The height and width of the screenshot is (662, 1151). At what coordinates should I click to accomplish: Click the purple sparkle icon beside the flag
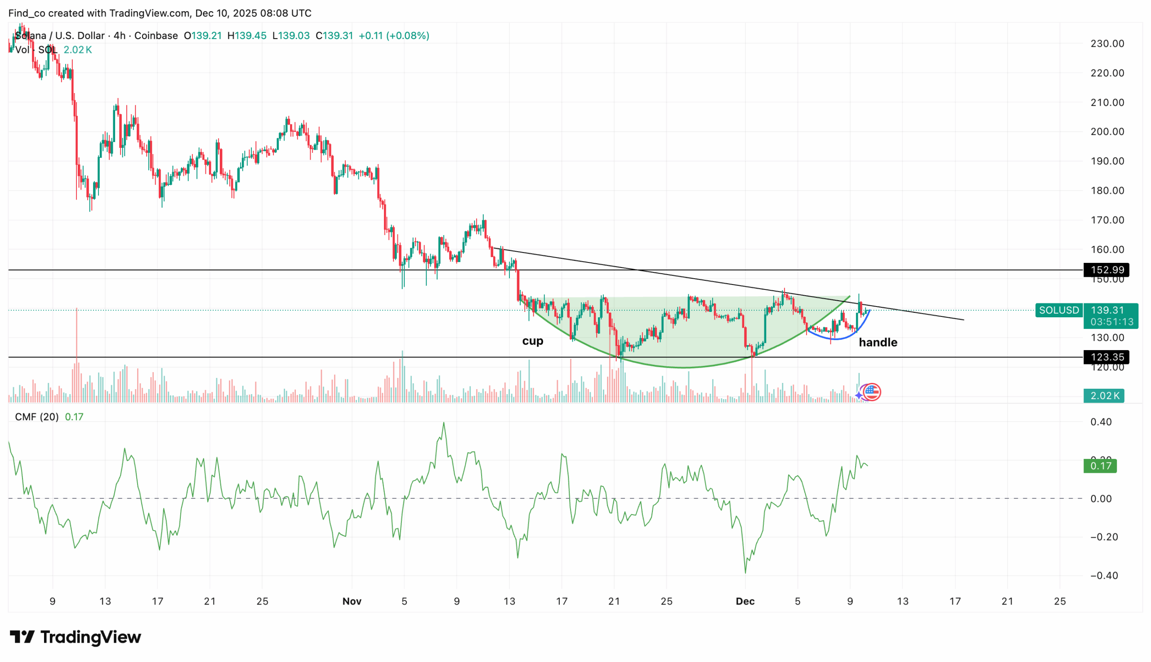point(858,395)
